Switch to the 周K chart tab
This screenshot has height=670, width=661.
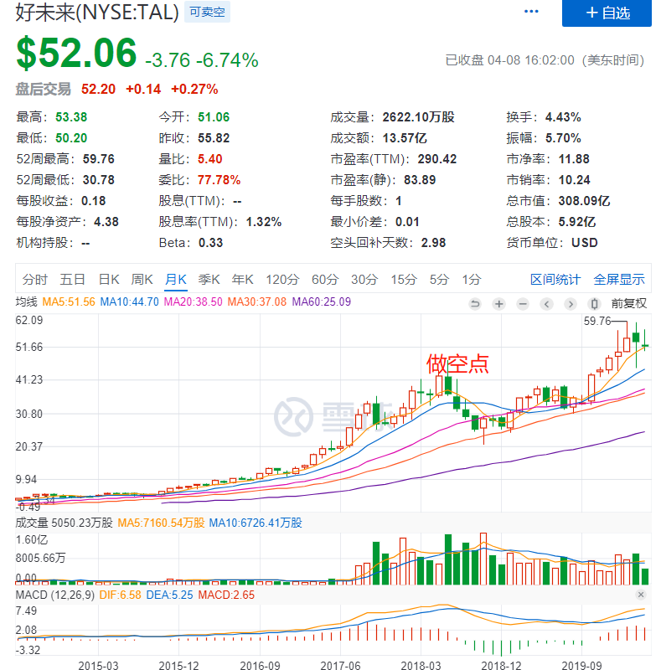142,279
